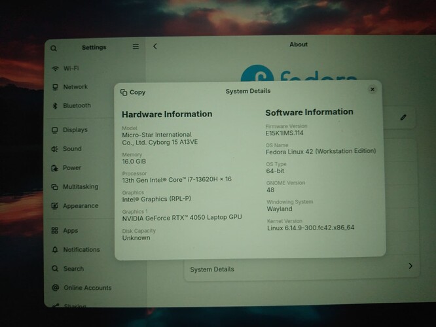This screenshot has height=327, width=436.
Task: Open the Settings search icon
Action: pos(54,48)
